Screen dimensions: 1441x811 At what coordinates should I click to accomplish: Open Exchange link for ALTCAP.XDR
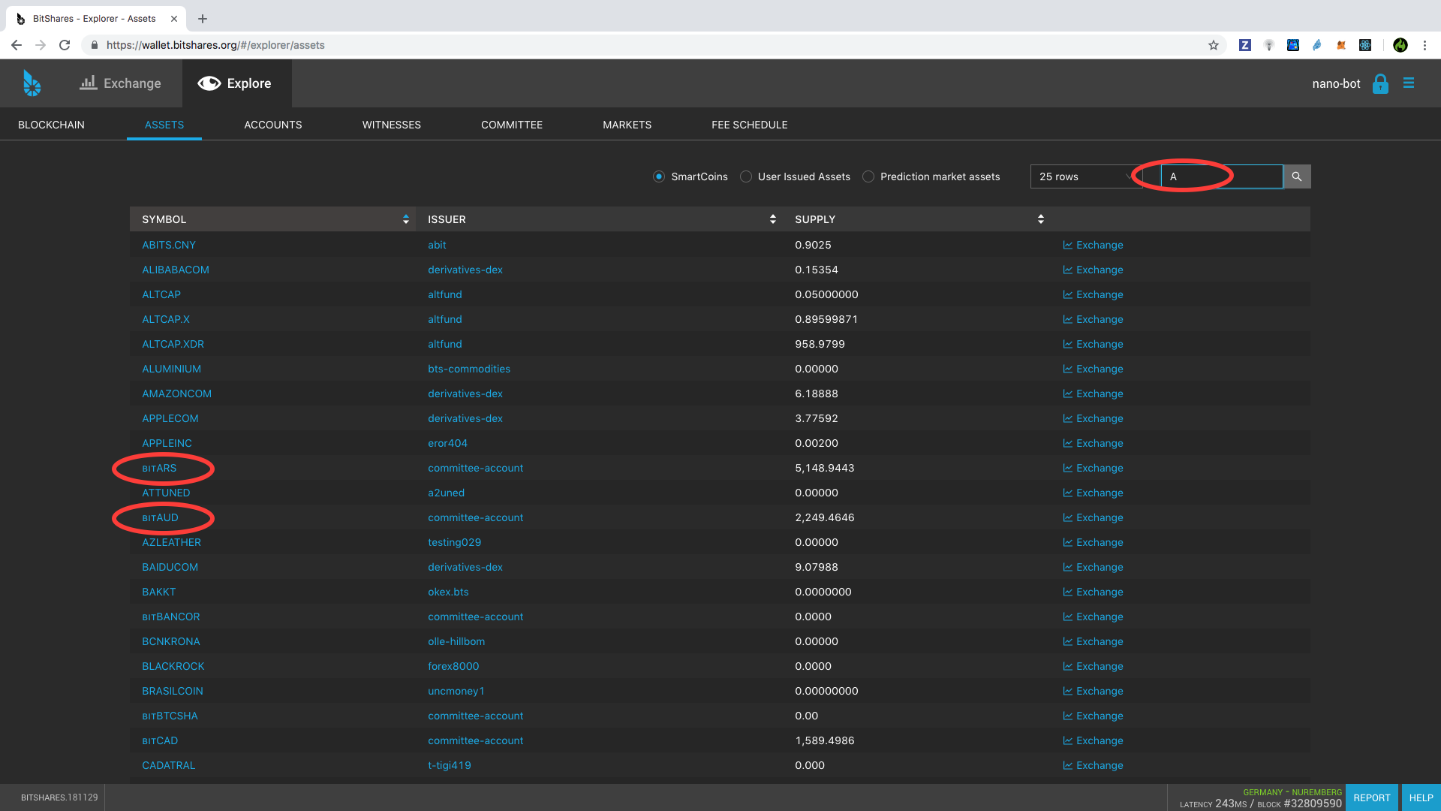(1094, 345)
